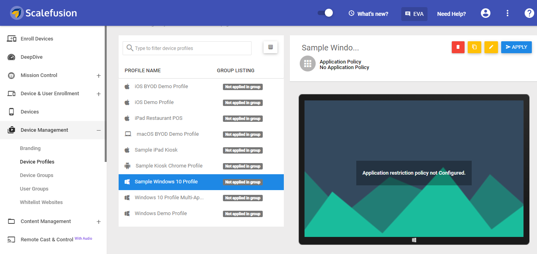
Task: Click Not applied badge for Sample iPad Kiosk
Action: [242, 150]
